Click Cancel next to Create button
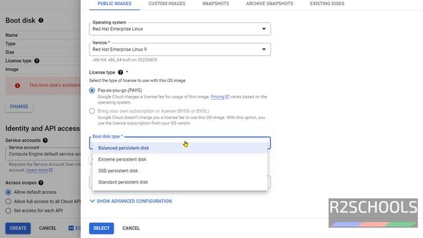Screen dimensions: 423x238 [x=48, y=228]
